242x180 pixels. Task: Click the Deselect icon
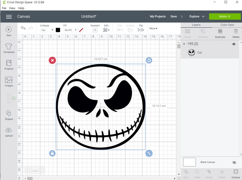pyautogui.click(x=95, y=30)
